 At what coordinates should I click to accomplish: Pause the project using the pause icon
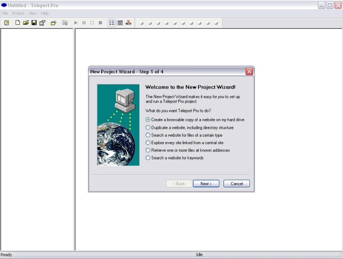point(84,23)
